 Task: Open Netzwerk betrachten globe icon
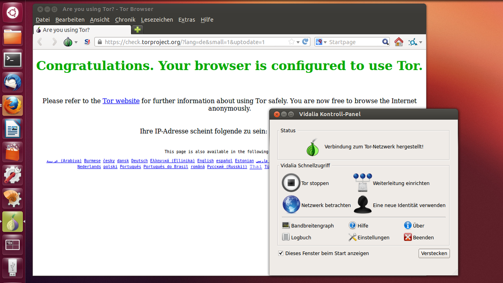click(x=291, y=205)
